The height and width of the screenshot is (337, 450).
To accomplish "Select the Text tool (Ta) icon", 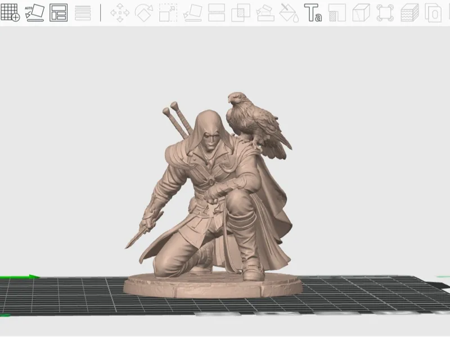I will click(x=313, y=12).
